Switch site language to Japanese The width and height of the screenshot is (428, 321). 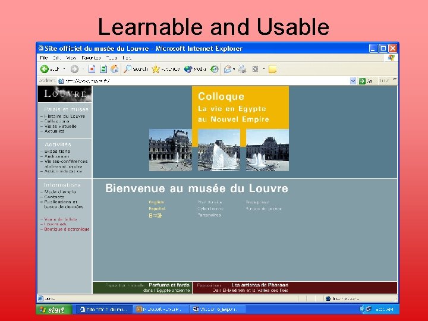click(x=155, y=215)
